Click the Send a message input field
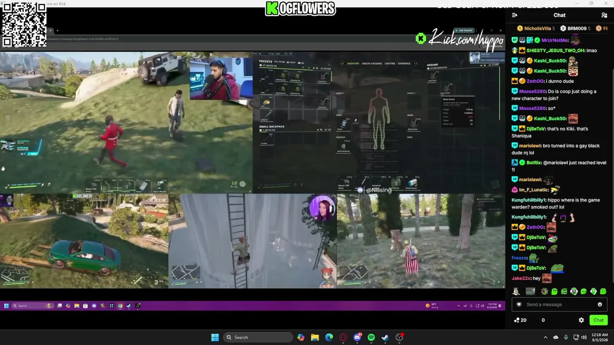 coord(559,304)
